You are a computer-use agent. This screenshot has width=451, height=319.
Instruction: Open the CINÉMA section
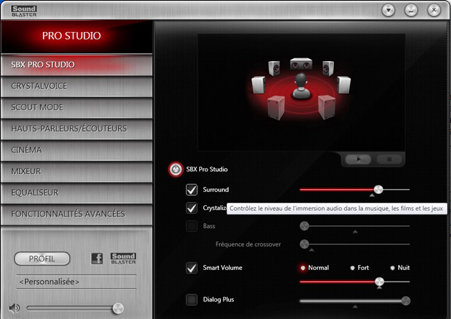(76, 150)
